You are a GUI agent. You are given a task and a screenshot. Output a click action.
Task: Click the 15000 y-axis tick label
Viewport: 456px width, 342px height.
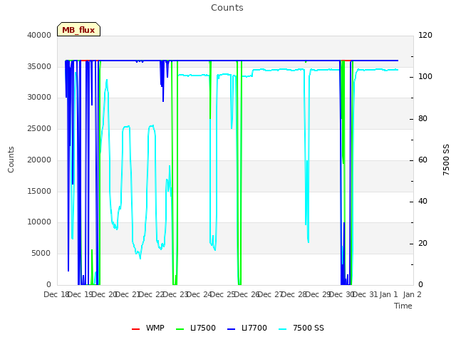pos(39,191)
